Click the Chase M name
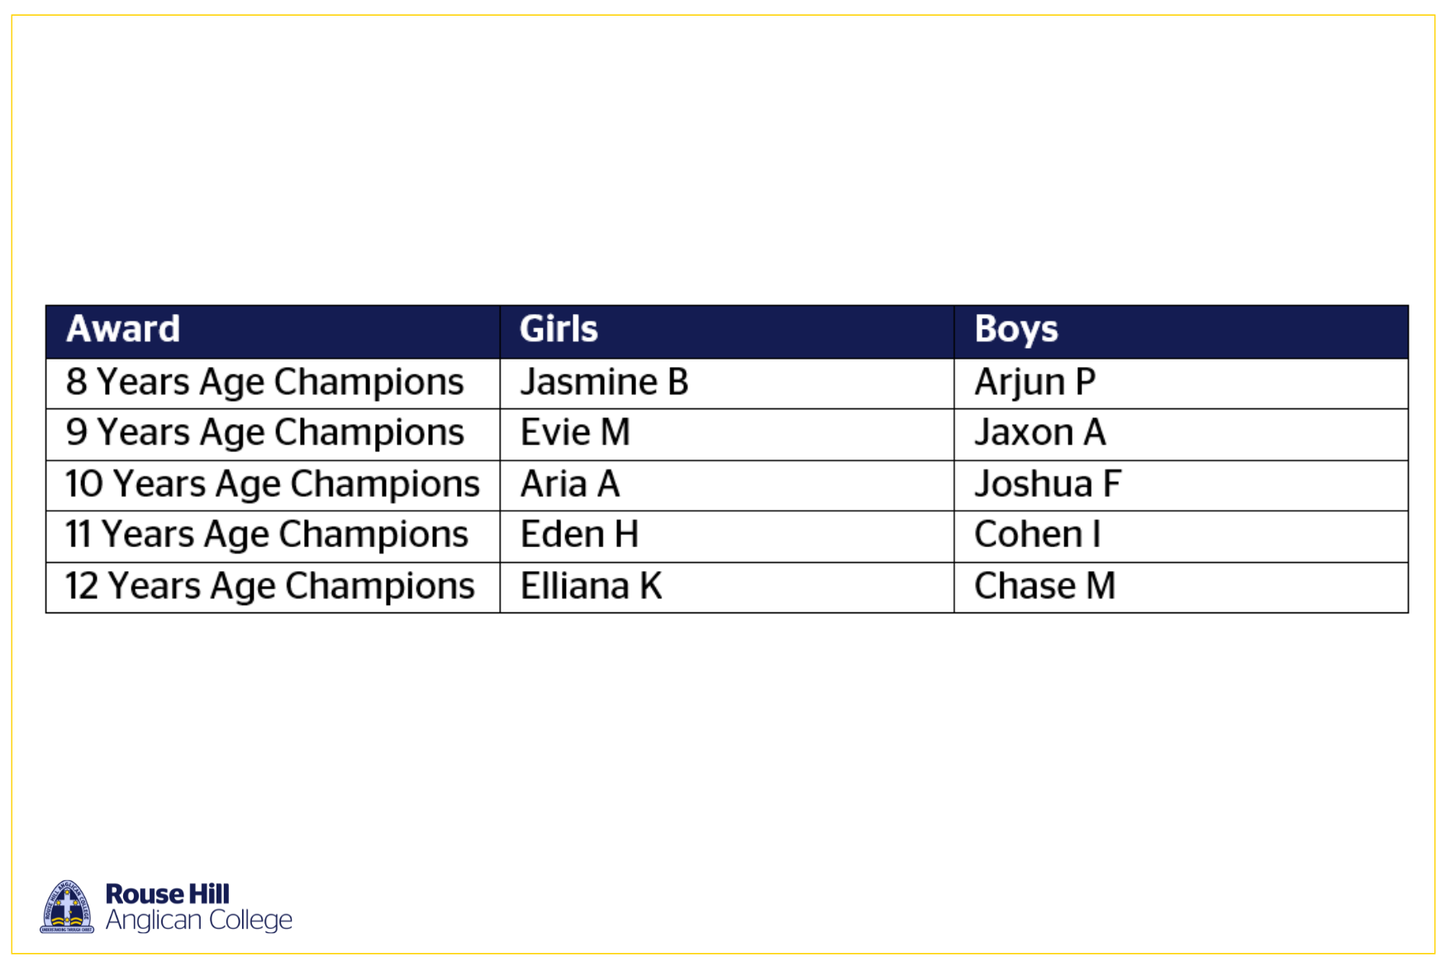Image resolution: width=1450 pixels, height=967 pixels. click(x=1044, y=586)
